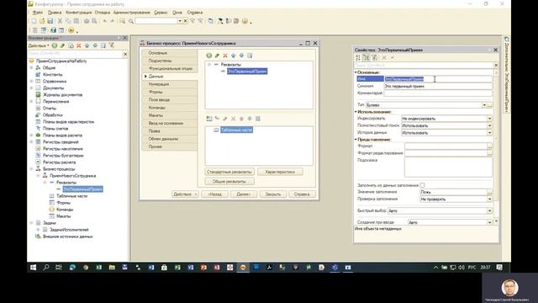
Task: Select Табличные части node in configuration tree
Action: pos(71,196)
